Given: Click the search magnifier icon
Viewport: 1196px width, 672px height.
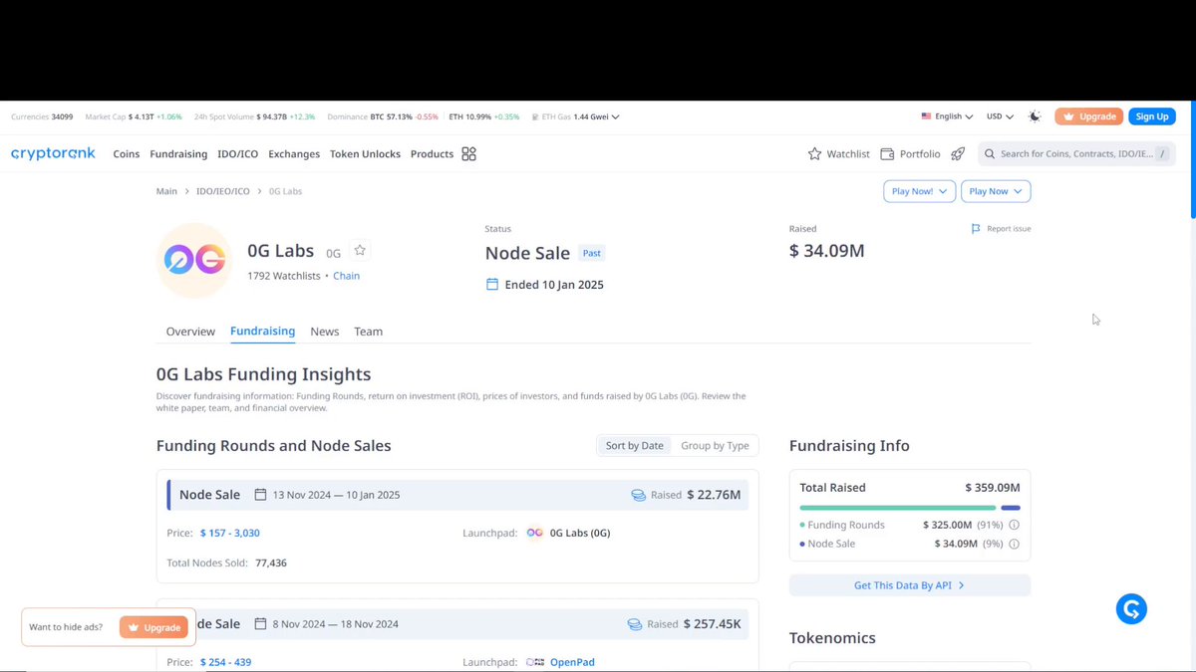Looking at the screenshot, I should 990,154.
